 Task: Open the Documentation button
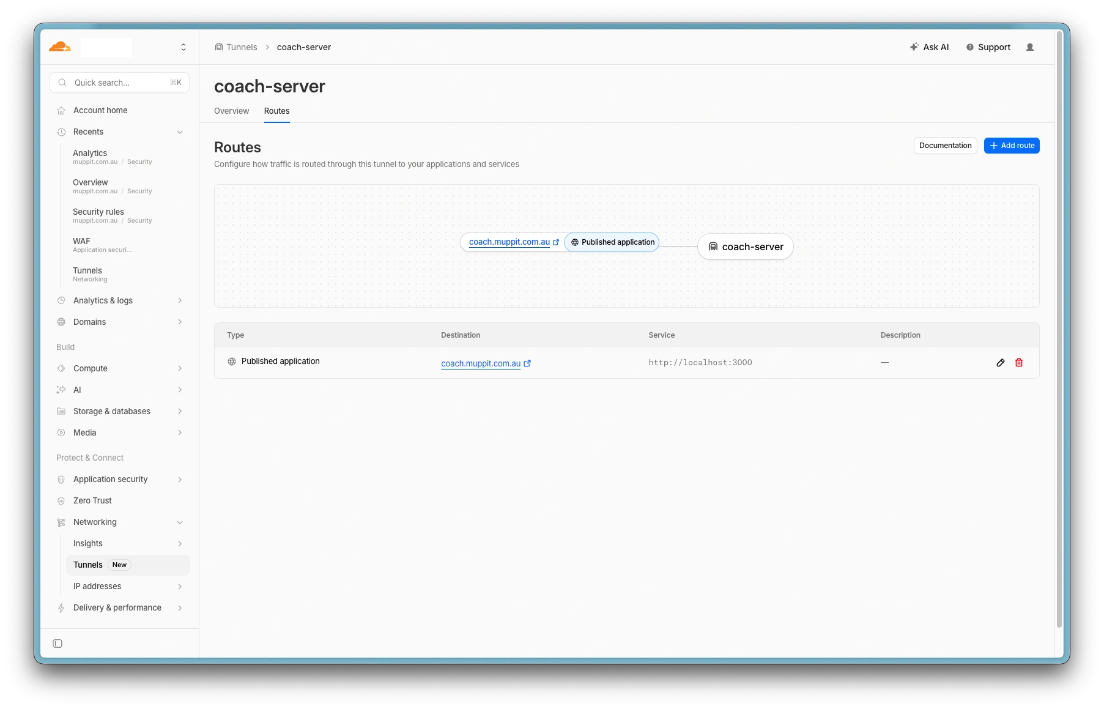pos(945,146)
